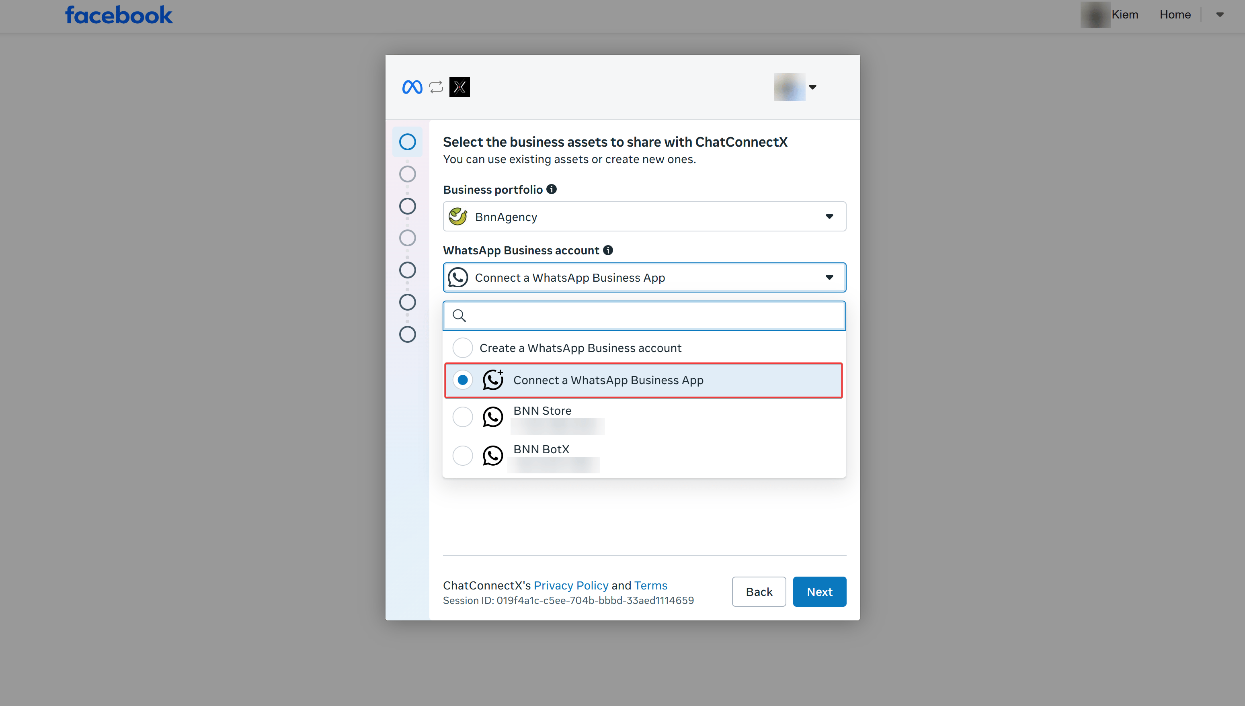Click Kiem profile name in top bar
The width and height of the screenshot is (1245, 706).
1125,14
